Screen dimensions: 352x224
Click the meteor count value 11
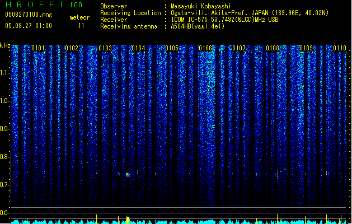(x=81, y=26)
